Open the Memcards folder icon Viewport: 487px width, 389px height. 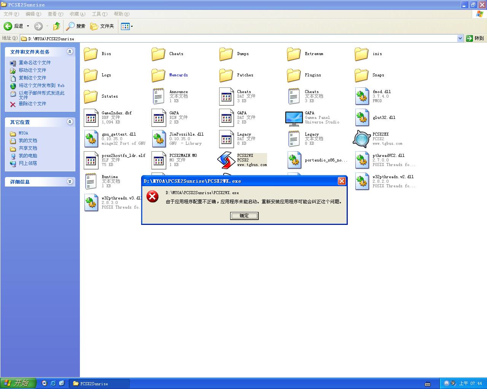coord(158,75)
